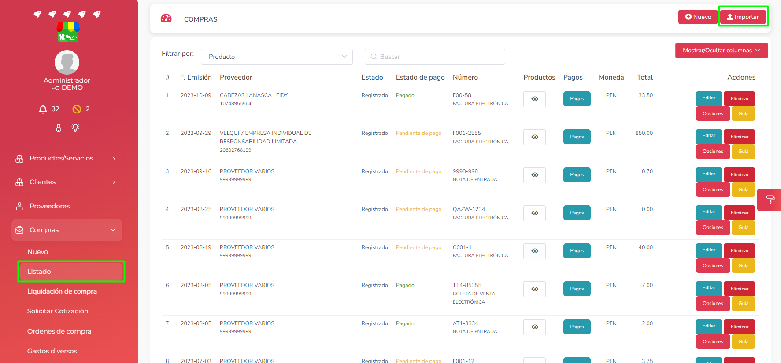The image size is (781, 363).
Task: Click supplier VELQUI 7 EMPRESA INDIVIDUAL name
Action: point(266,137)
